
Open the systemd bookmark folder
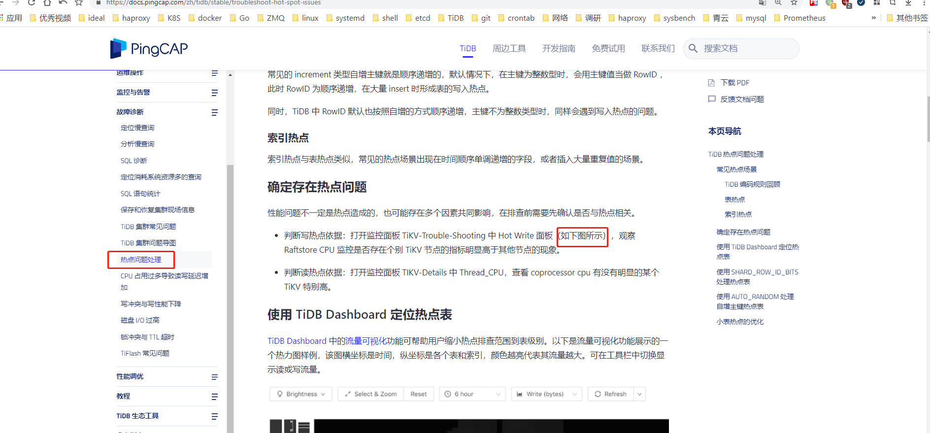(x=345, y=18)
